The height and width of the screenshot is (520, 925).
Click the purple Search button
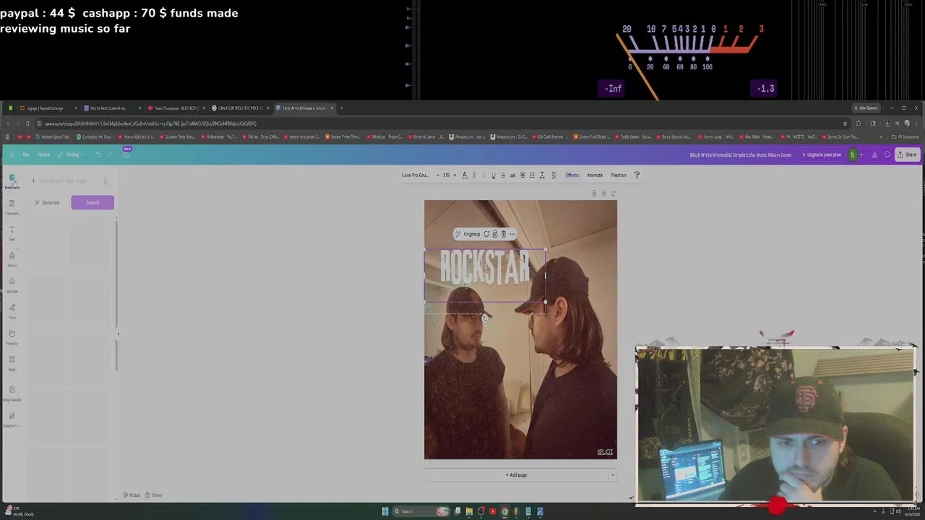92,202
